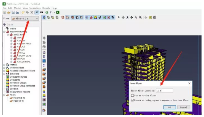
Task: Open the Floor selection dropdown
Action: pyautogui.click(x=25, y=19)
